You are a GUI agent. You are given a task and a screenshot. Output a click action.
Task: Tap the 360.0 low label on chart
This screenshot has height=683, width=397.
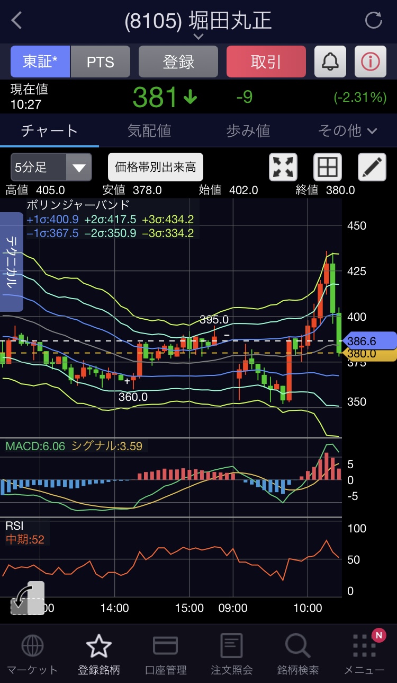click(133, 397)
